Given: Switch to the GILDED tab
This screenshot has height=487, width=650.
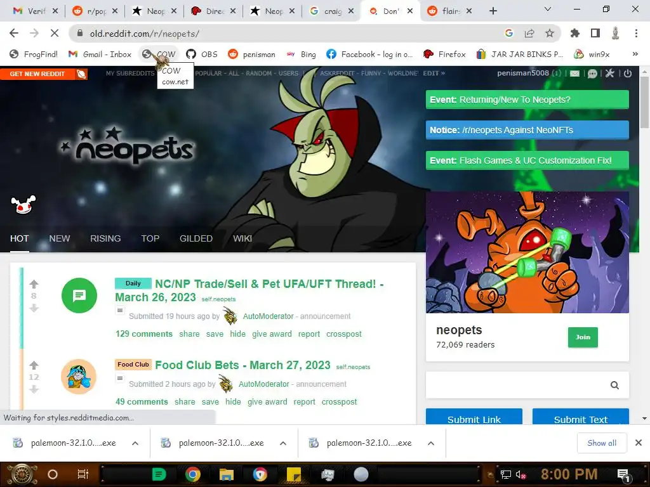Looking at the screenshot, I should coord(196,238).
